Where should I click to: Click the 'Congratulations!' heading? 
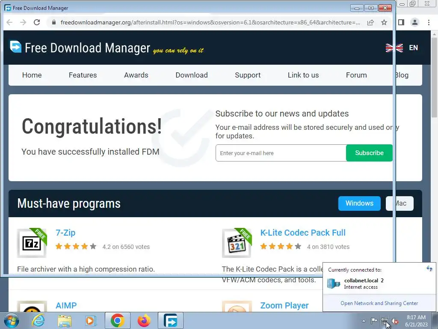click(92, 126)
